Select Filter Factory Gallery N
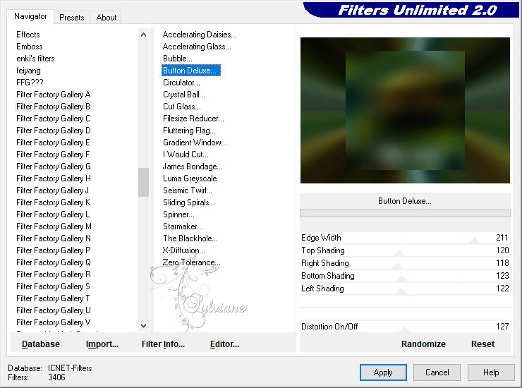522x388 pixels. coord(54,238)
